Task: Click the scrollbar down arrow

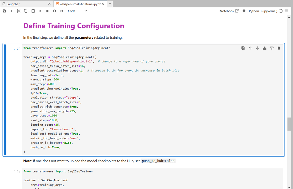Action: [x=289, y=187]
